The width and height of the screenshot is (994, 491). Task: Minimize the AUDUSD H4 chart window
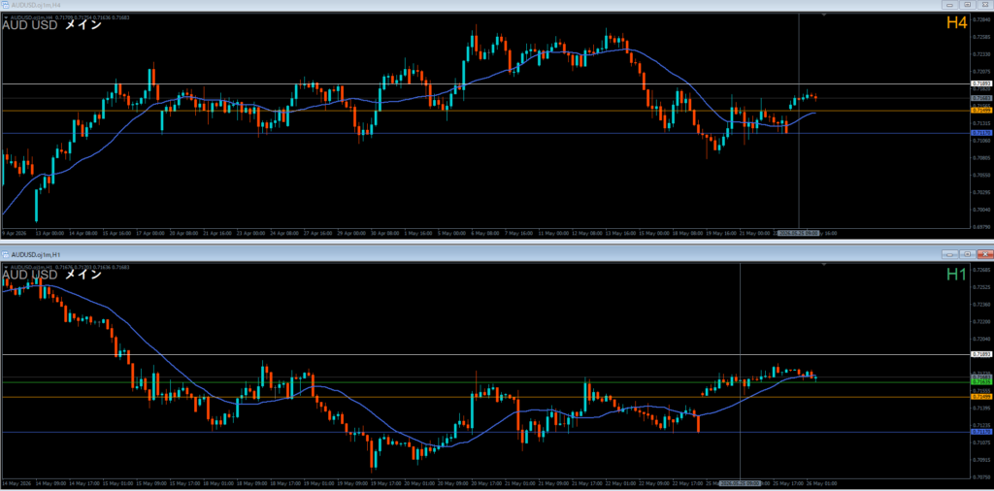(950, 5)
